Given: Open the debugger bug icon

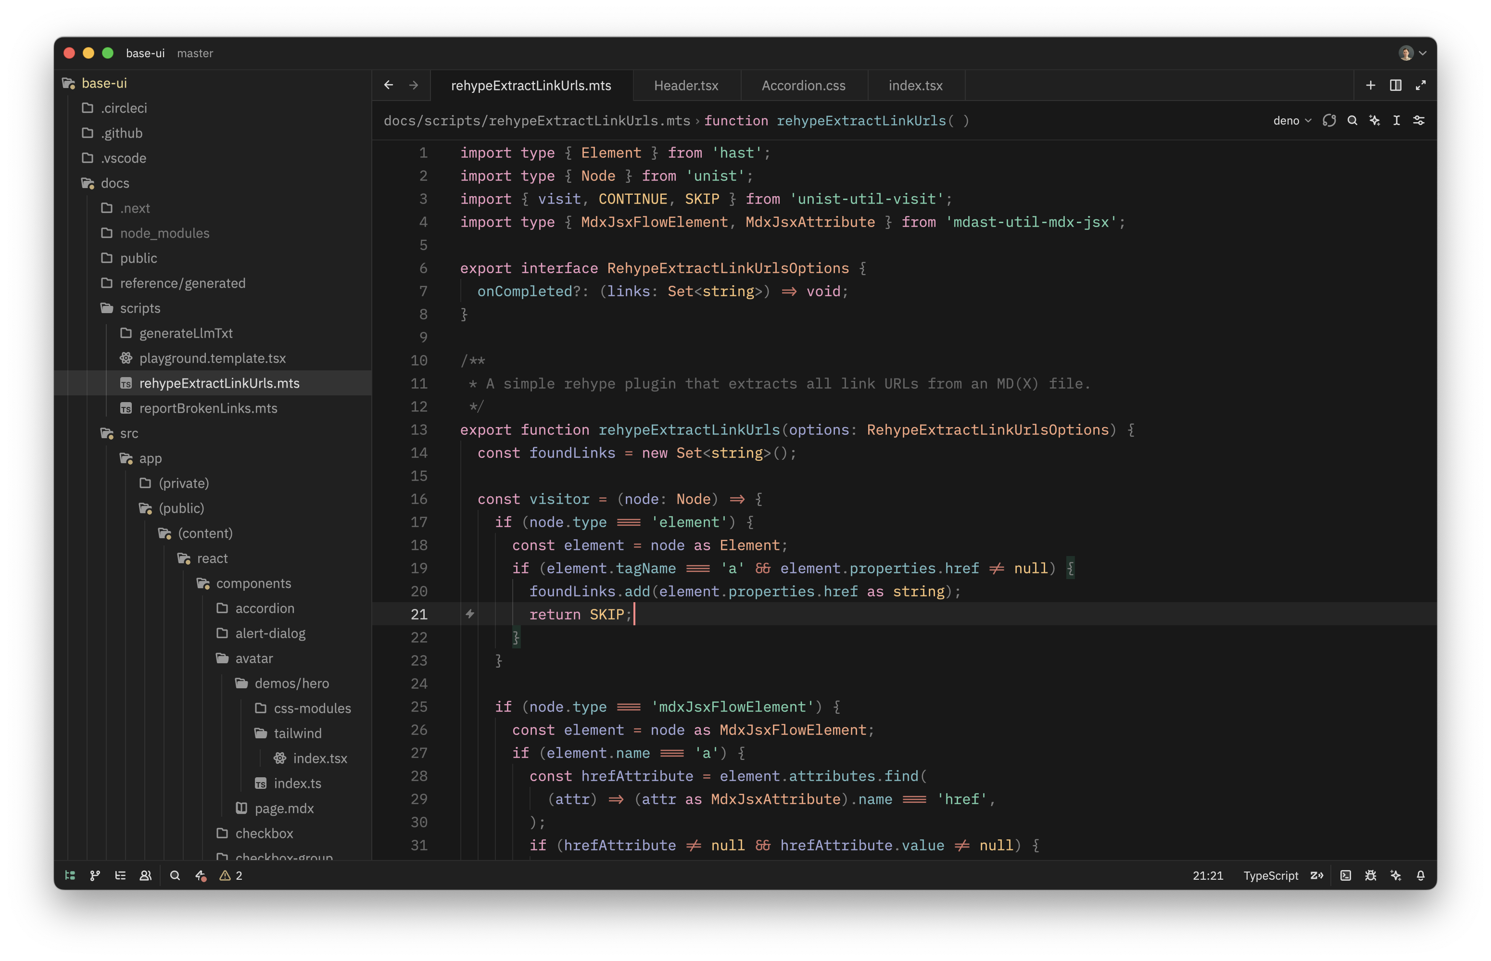Looking at the screenshot, I should coord(1371,875).
